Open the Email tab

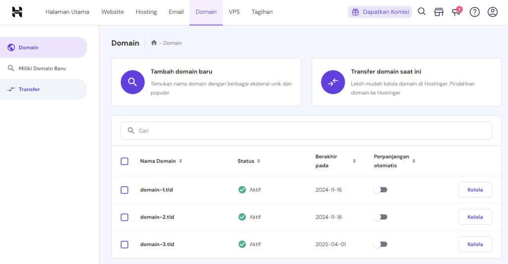tap(176, 12)
